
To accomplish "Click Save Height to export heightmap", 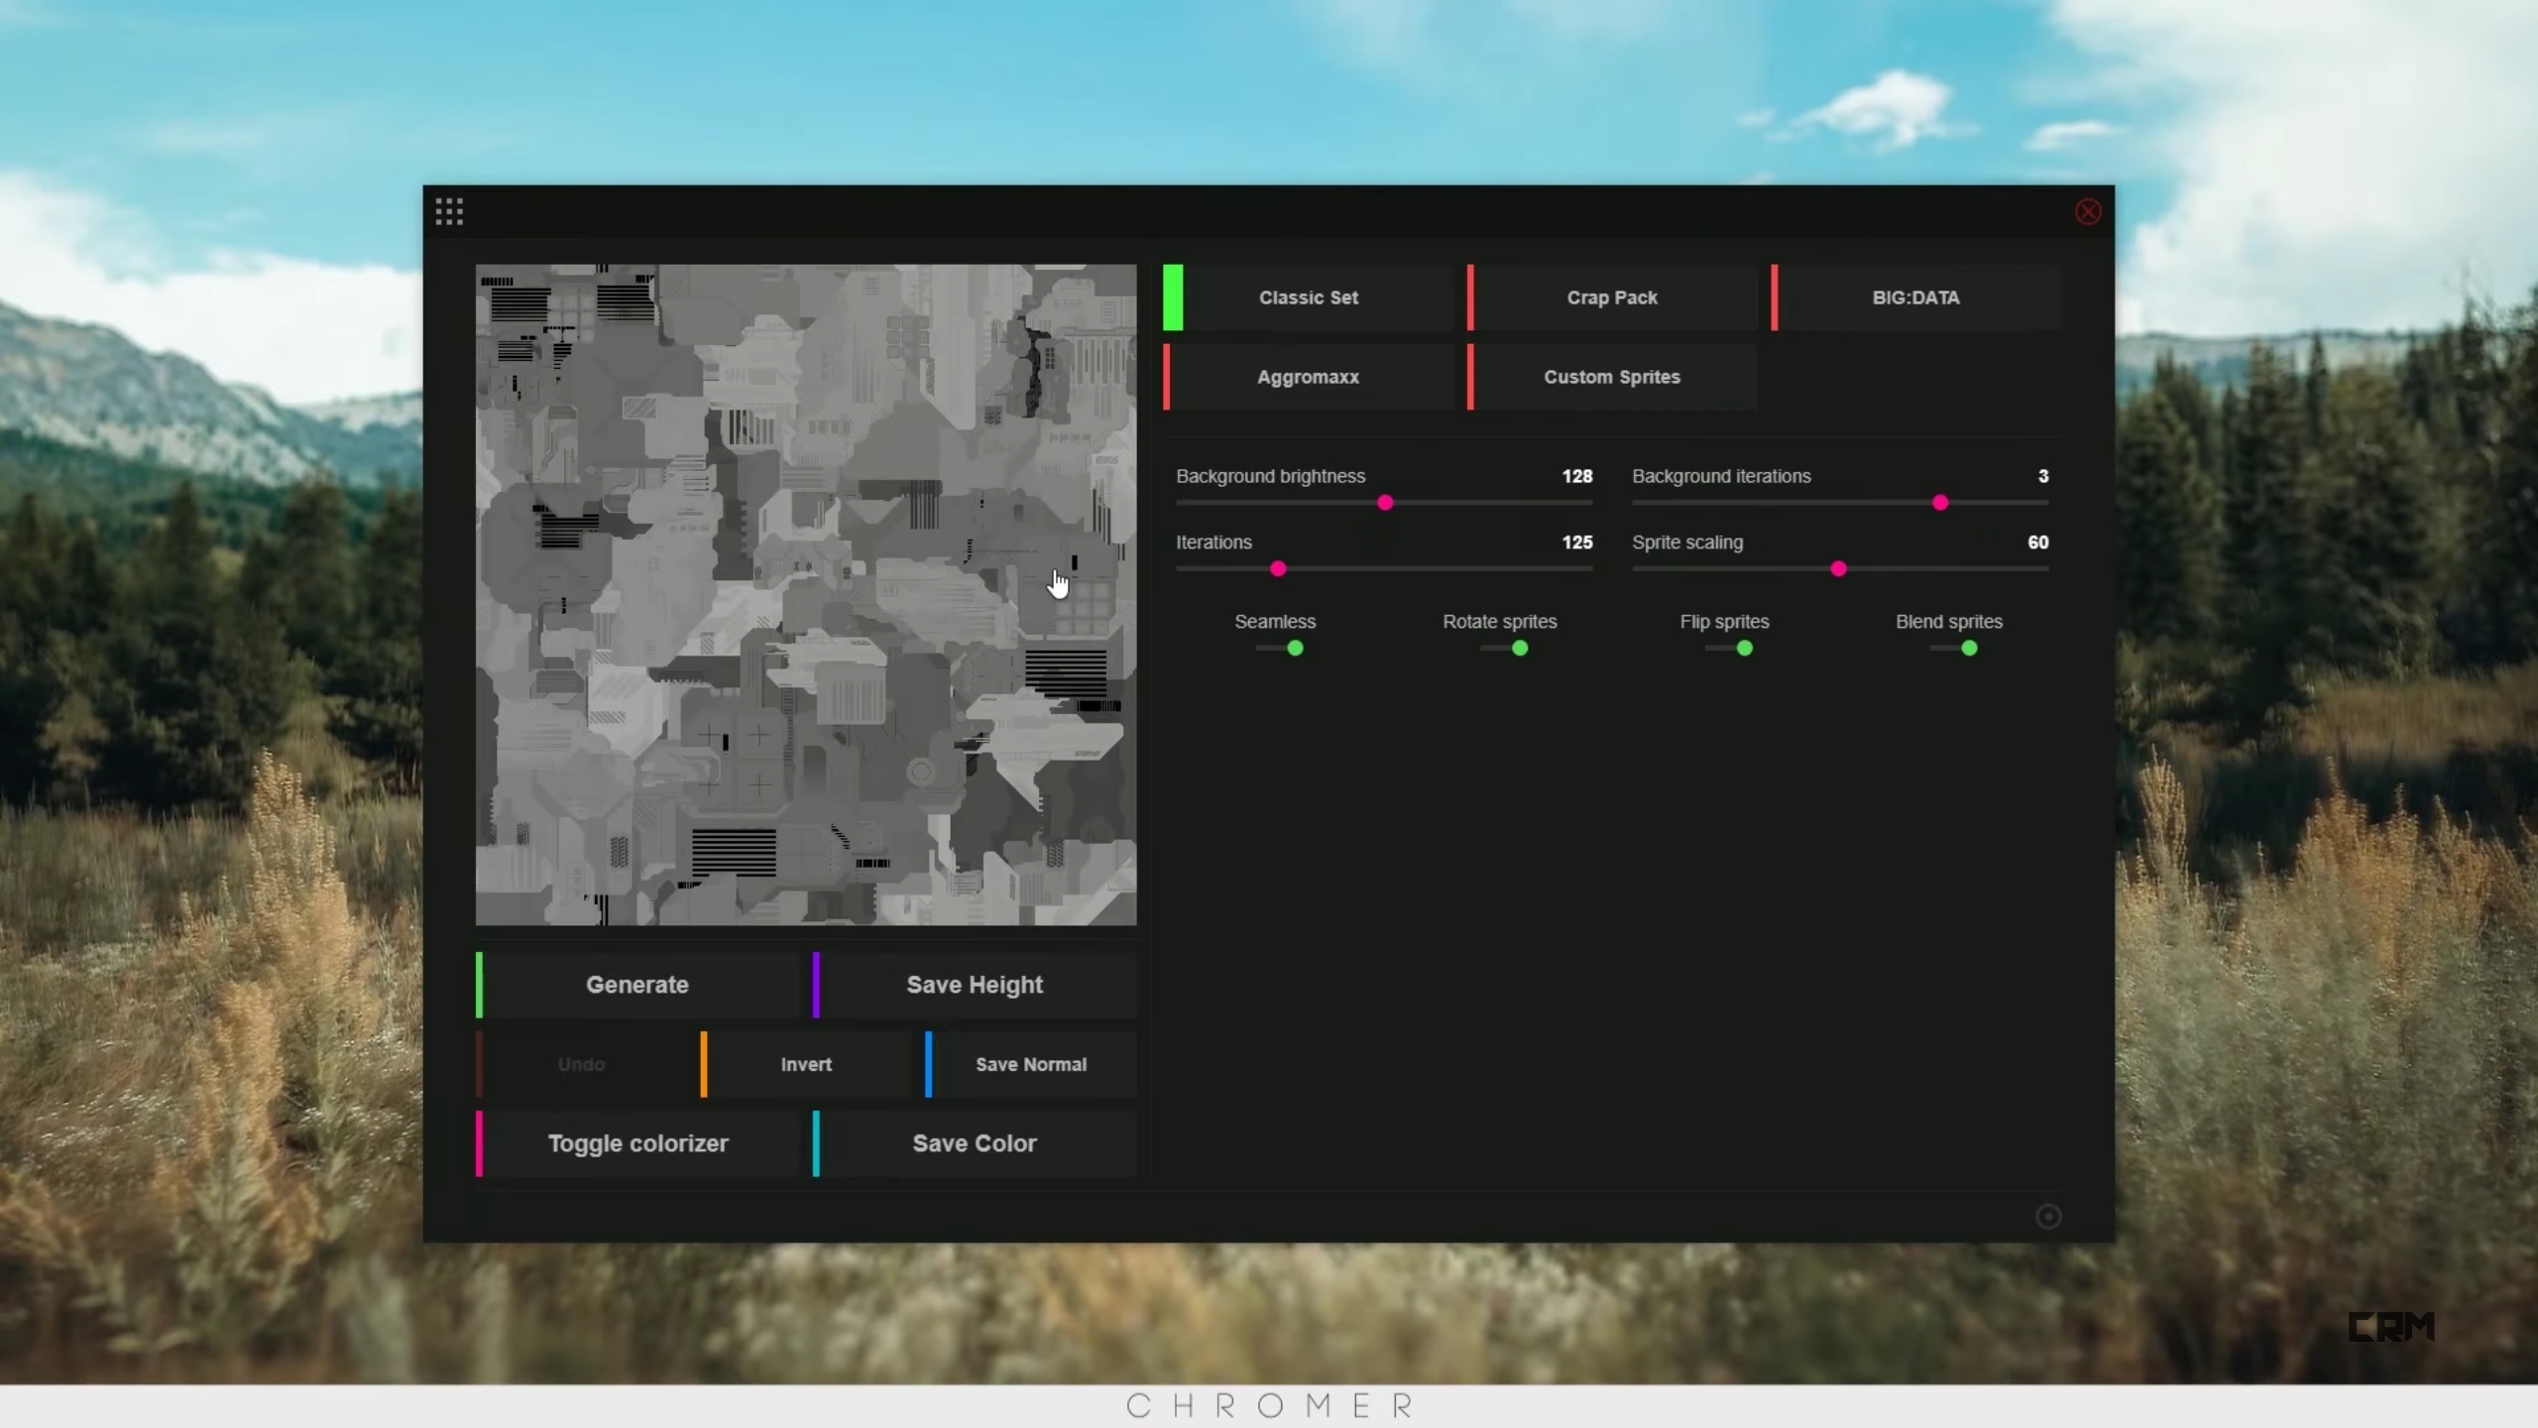I will click(975, 984).
